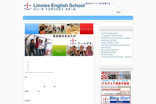Image resolution: width=156 pixels, height=104 pixels.
Task: Open 'One day in Kanakura and Yokohama' post
Action: pos(115,46)
